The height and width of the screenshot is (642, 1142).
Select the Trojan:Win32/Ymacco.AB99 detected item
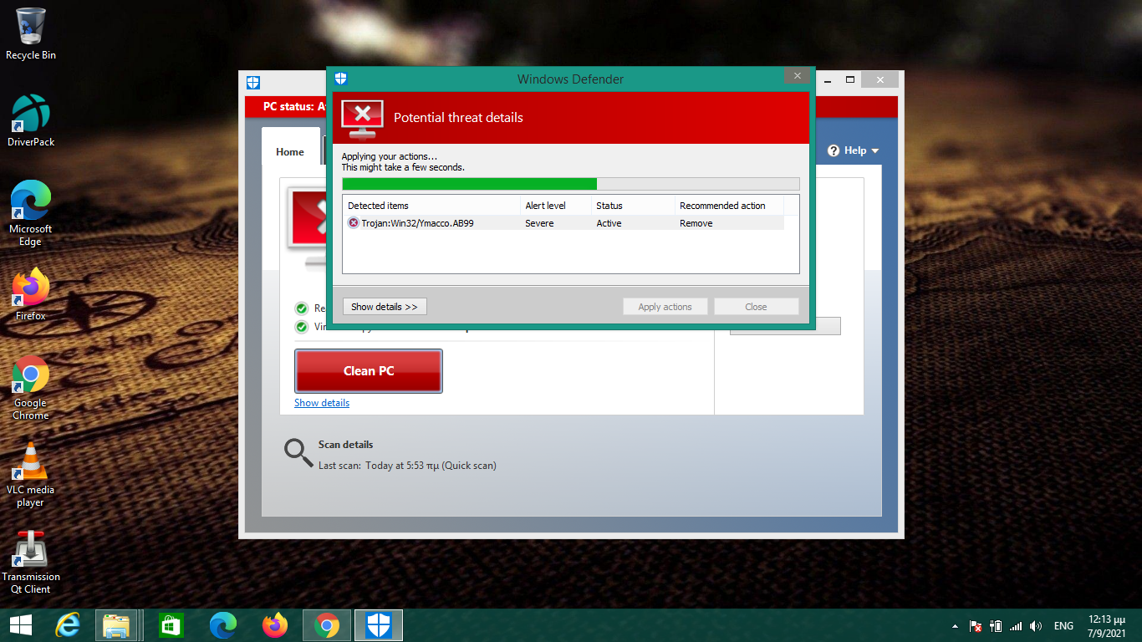417,223
